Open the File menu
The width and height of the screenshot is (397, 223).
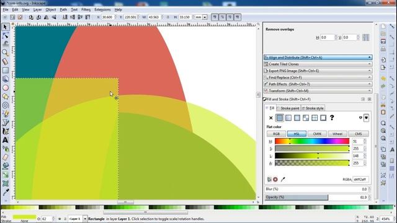(x=6, y=10)
